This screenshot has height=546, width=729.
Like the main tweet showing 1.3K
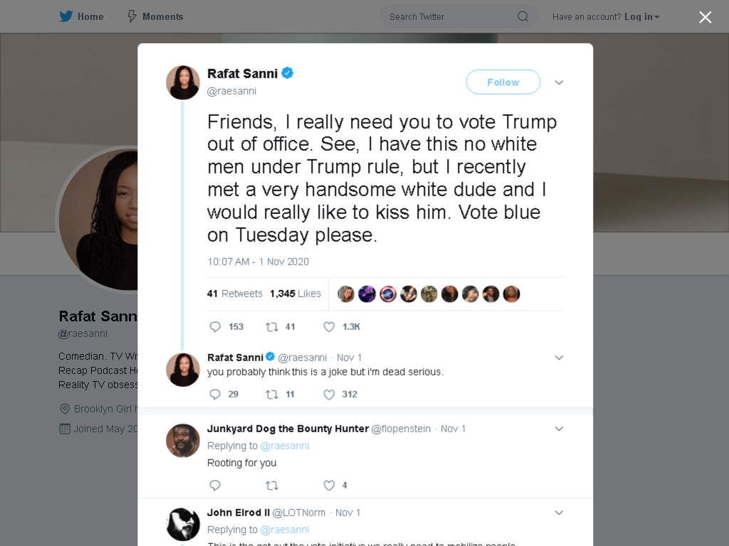(x=329, y=327)
